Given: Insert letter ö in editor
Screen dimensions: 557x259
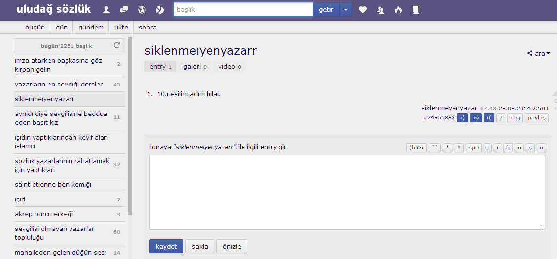Looking at the screenshot, I should pos(519,148).
